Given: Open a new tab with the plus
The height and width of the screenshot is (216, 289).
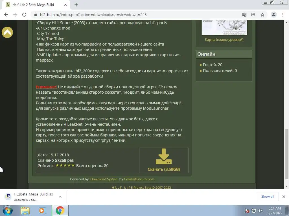Looking at the screenshot, I should coord(76,5).
